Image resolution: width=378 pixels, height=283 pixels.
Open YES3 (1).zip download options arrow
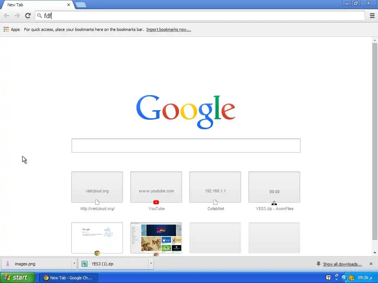151,264
